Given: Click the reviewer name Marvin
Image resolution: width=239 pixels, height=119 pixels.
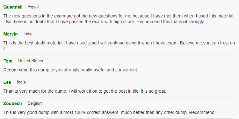Looking at the screenshot, I should [11, 34].
